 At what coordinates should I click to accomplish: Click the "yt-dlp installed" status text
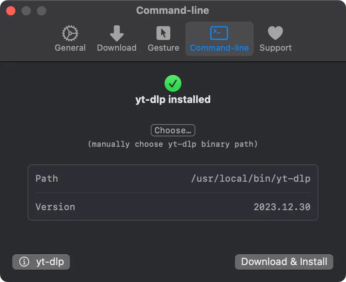(x=173, y=100)
